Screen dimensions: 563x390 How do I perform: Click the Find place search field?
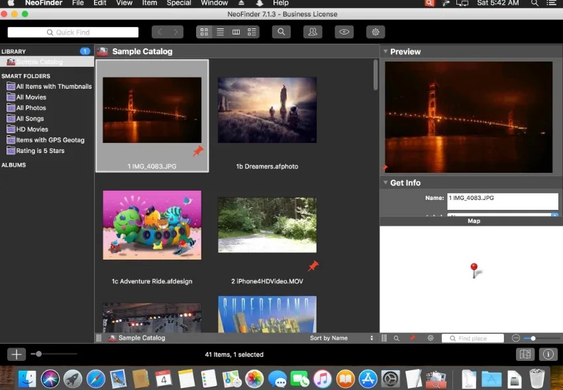(473, 338)
